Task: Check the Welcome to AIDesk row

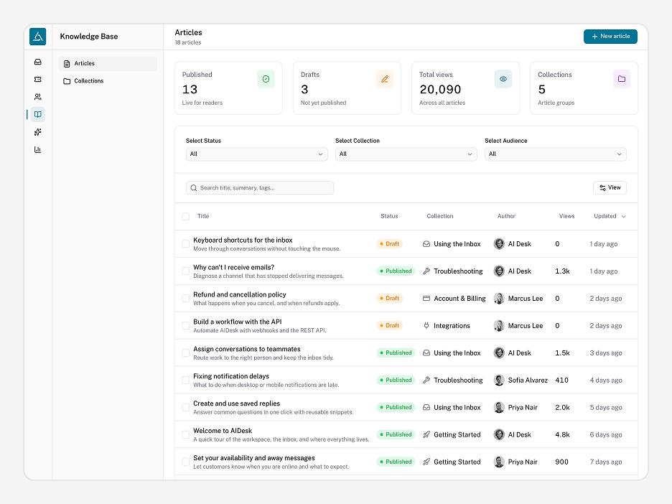Action: point(186,434)
